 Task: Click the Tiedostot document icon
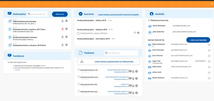pos(81,53)
